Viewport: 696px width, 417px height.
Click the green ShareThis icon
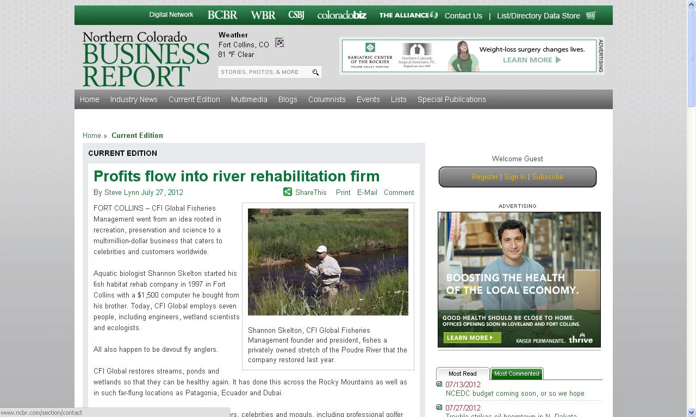288,192
